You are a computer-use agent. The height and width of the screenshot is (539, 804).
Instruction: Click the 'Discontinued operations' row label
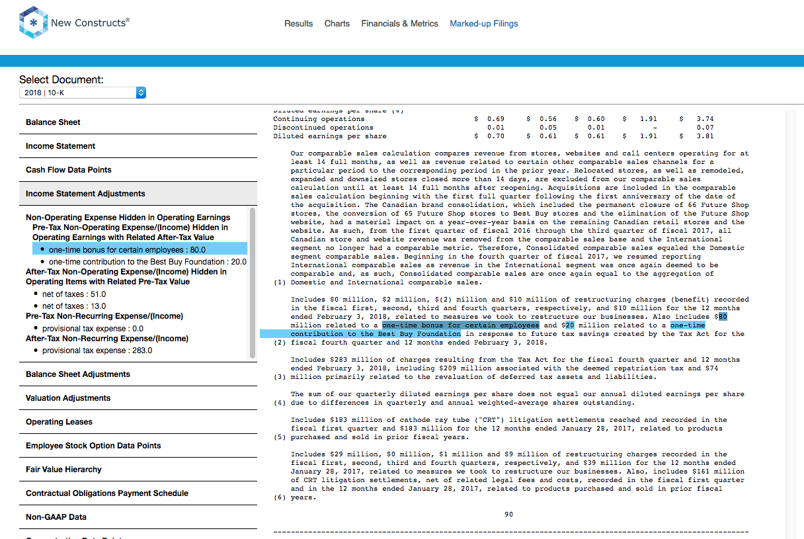click(323, 128)
